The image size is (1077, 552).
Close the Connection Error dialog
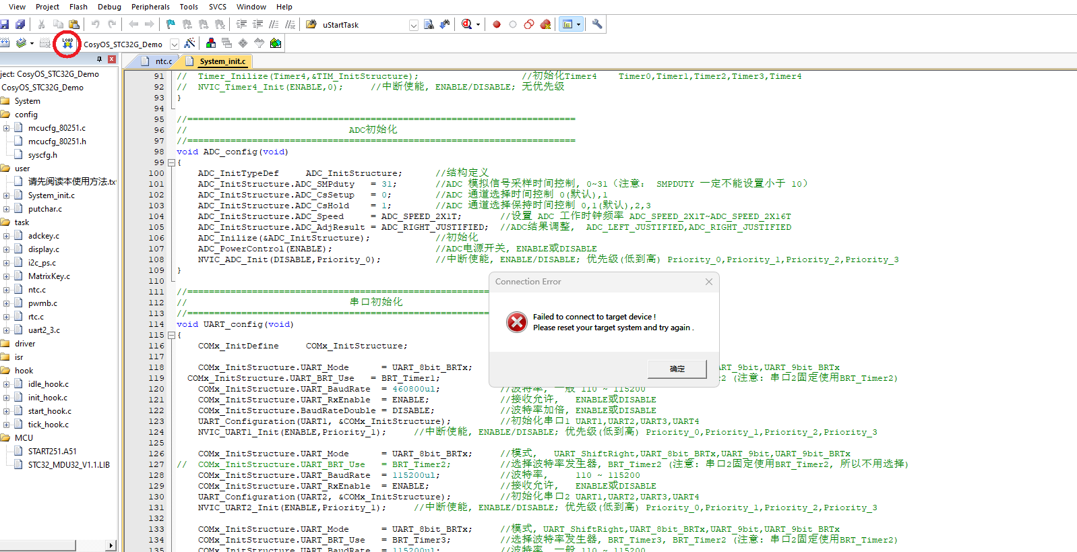pos(708,282)
